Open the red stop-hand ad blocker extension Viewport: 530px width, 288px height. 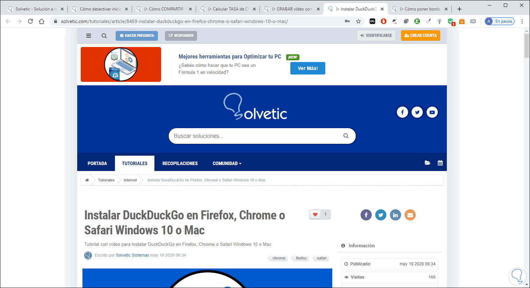(x=384, y=21)
